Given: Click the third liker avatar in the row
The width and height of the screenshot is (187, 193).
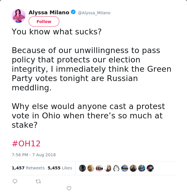Looking at the screenshot, I should pyautogui.click(x=99, y=168).
